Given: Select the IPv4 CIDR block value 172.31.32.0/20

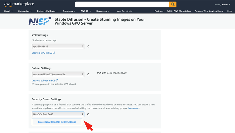Looking at the screenshot, I should [119, 73].
